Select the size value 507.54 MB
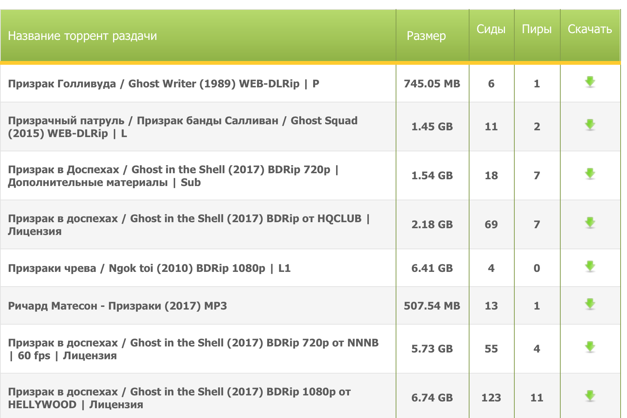The image size is (627, 418). coord(432,306)
